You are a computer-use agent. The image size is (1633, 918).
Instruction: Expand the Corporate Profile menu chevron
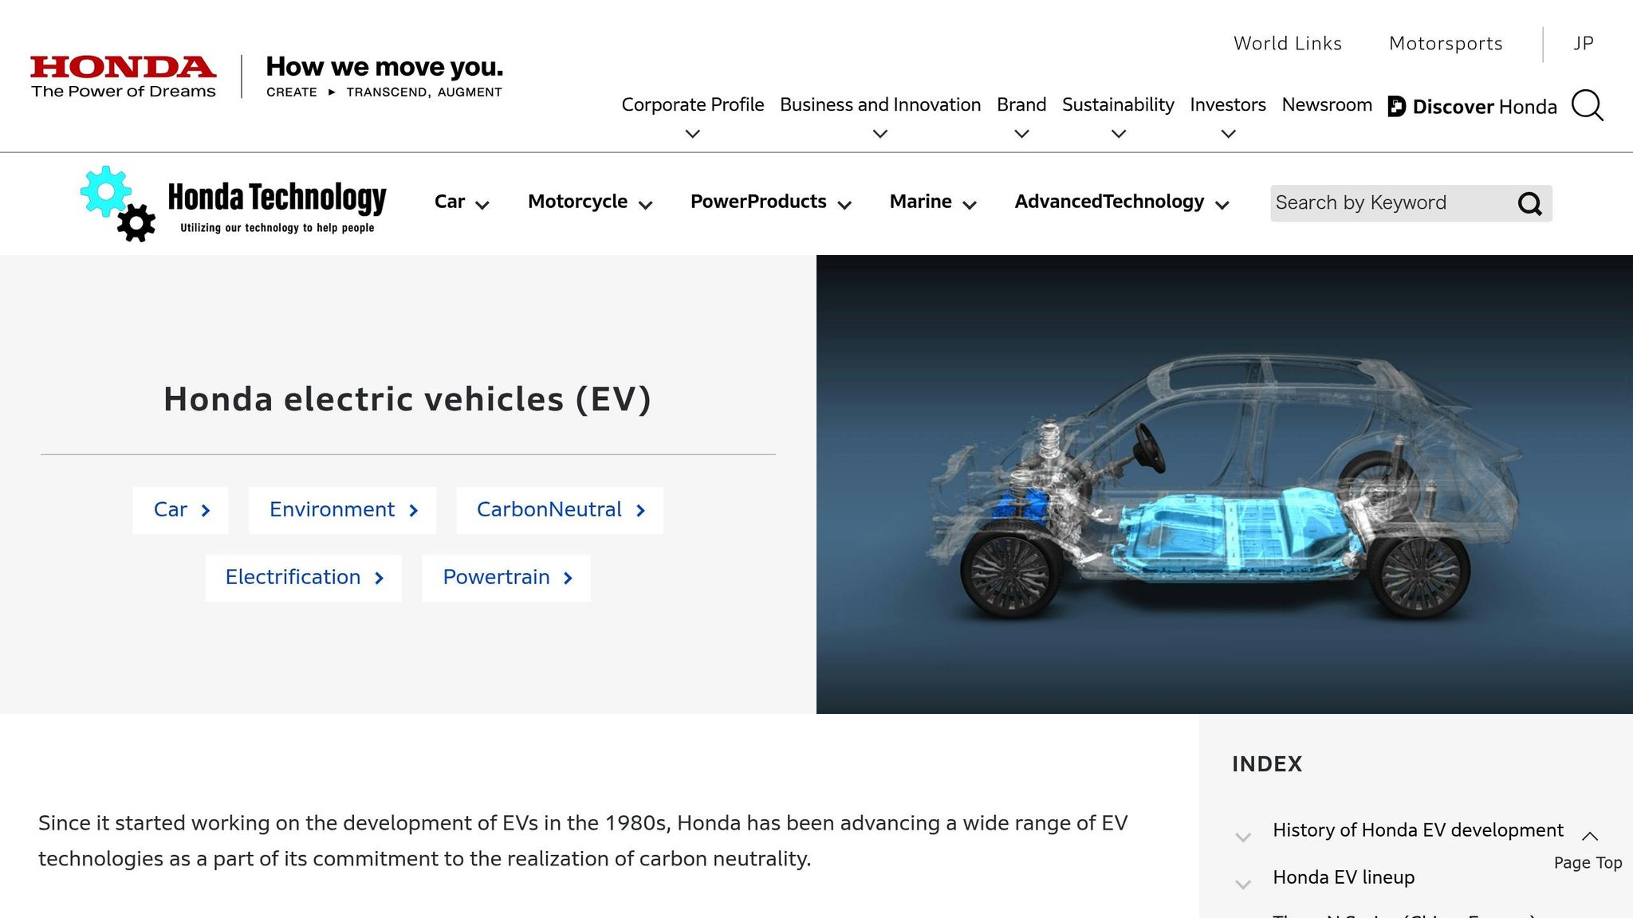pyautogui.click(x=693, y=134)
